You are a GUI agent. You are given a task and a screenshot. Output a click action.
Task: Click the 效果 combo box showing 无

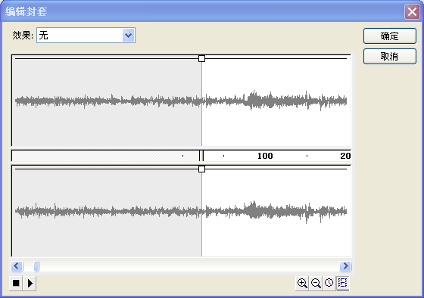(x=86, y=35)
